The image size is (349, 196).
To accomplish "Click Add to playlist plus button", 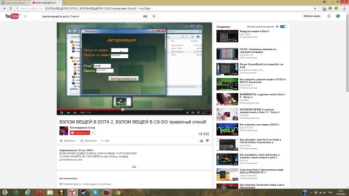I will coord(68,140).
